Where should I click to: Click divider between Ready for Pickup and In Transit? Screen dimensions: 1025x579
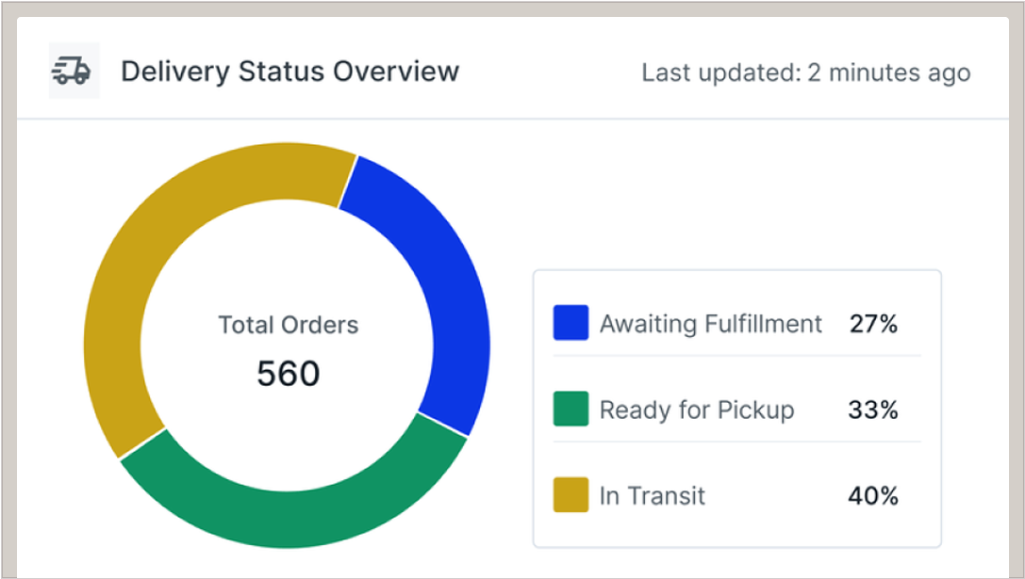(x=736, y=442)
